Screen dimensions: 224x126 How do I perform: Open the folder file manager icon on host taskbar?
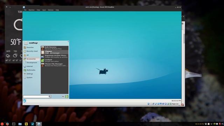coord(20,124)
